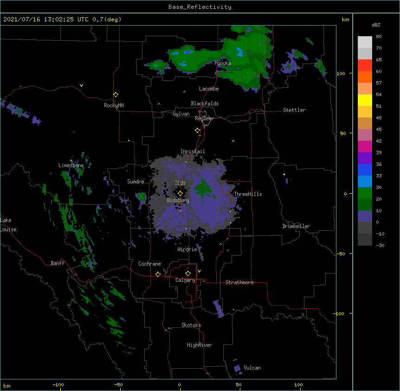400x391 pixels.
Task: Click the yellow diamond marker near Cochrane
Action: [158, 274]
